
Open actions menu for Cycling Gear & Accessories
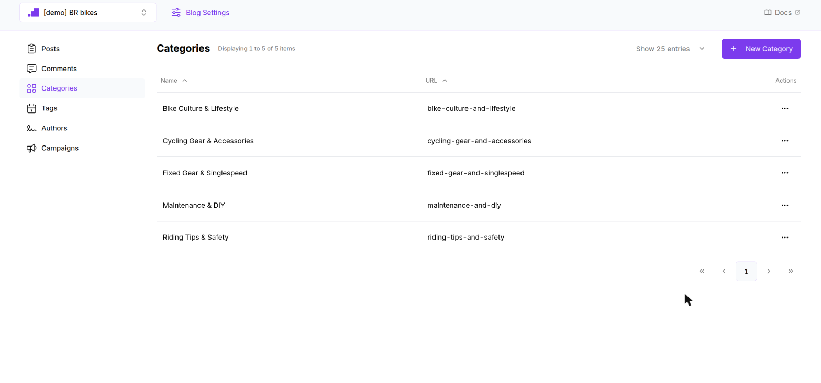785,141
